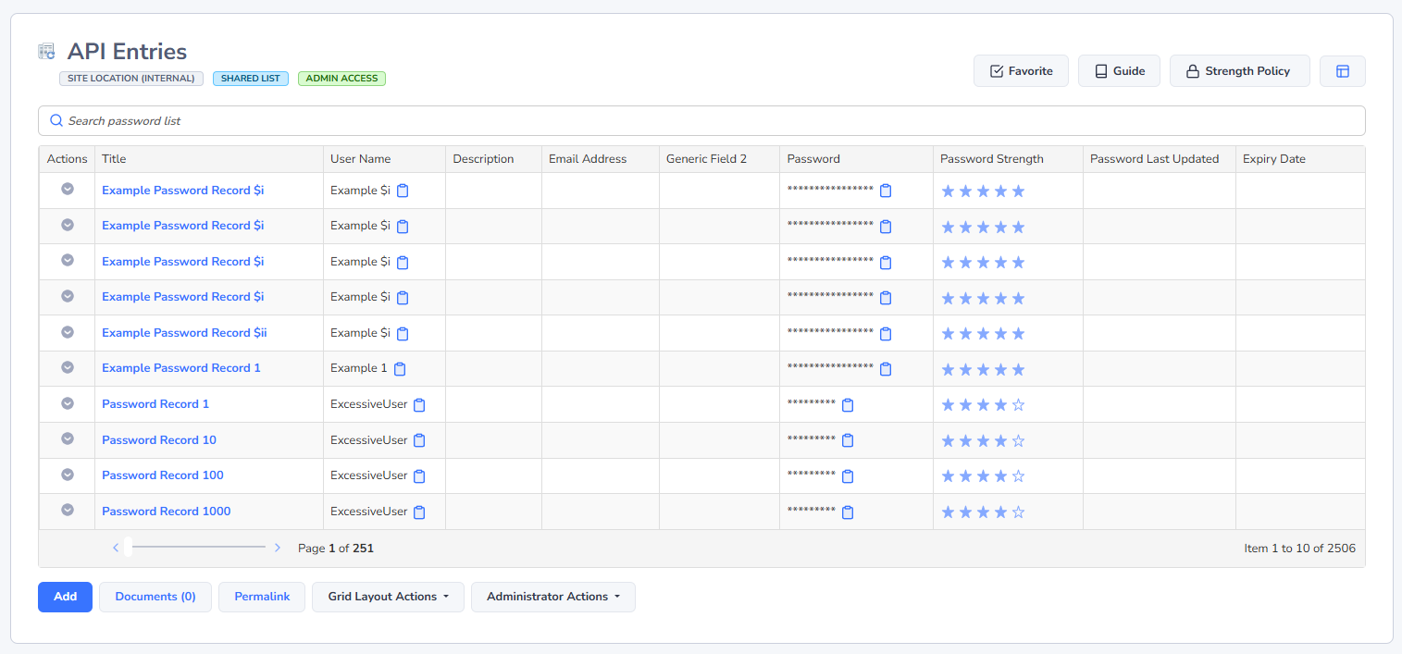Click in the Search password list field
The width and height of the screenshot is (1402, 654).
point(701,121)
